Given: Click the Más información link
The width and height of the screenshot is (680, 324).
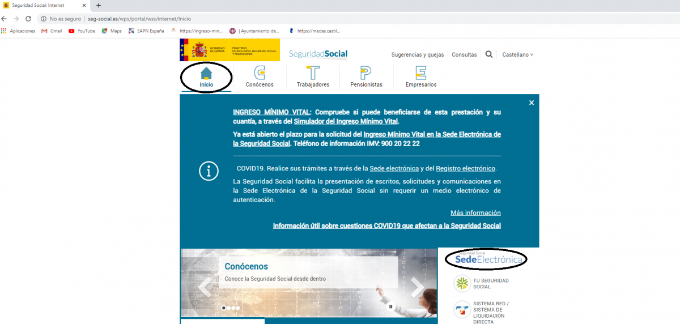Looking at the screenshot, I should tap(475, 213).
